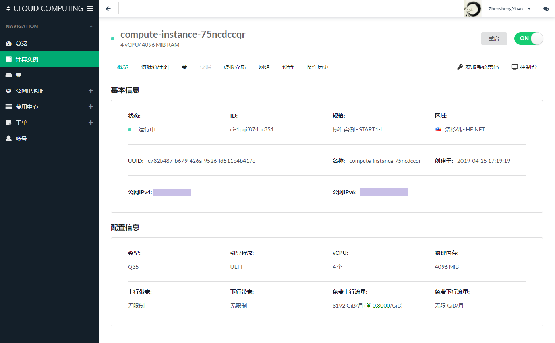
Task: Click the Cloud Computing logo icon
Action: (x=8, y=8)
